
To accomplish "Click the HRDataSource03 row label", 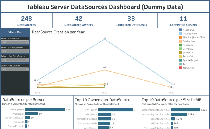I will [160, 119].
